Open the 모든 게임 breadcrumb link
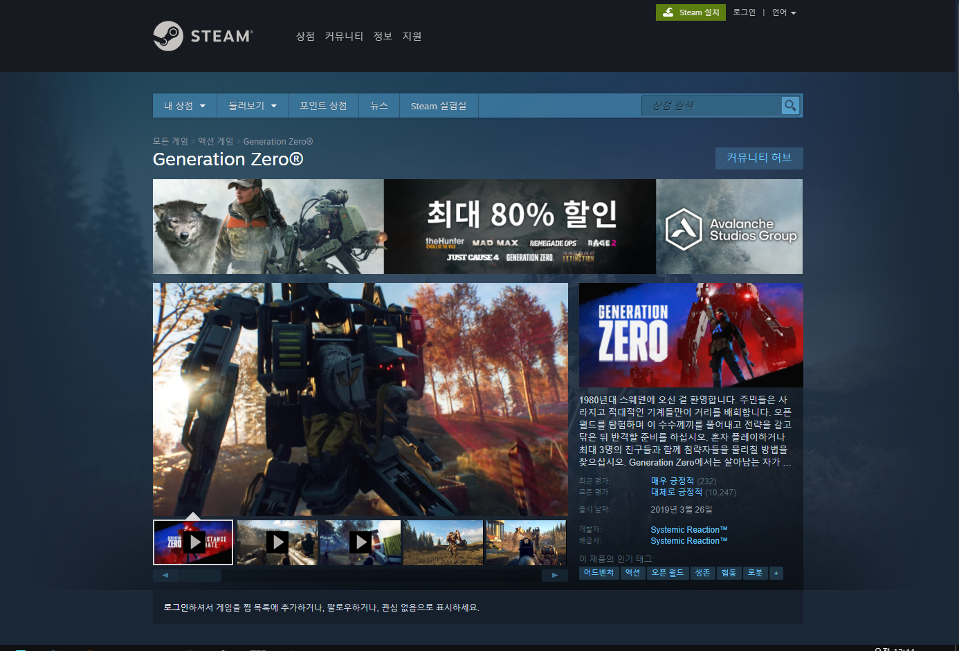 tap(170, 141)
